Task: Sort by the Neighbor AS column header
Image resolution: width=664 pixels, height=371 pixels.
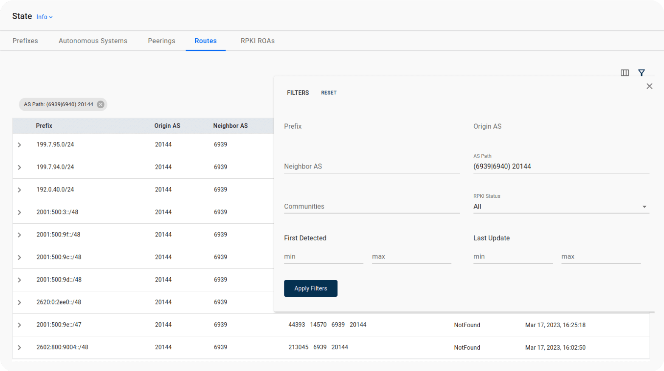Action: pyautogui.click(x=230, y=126)
